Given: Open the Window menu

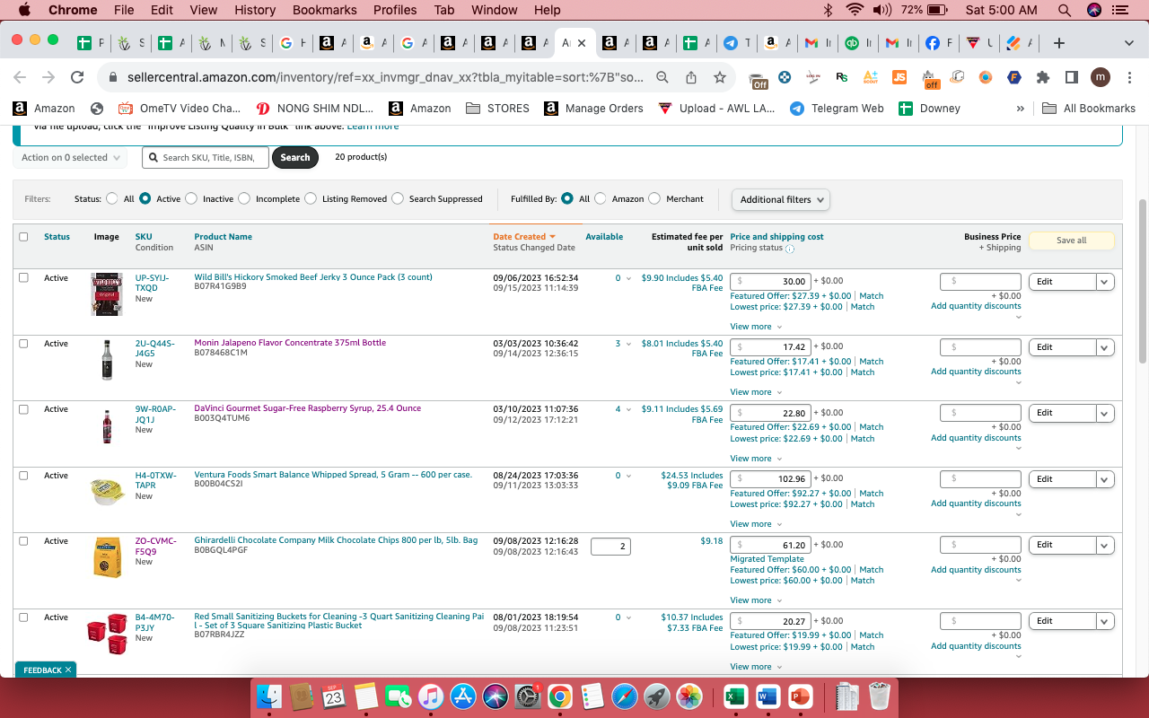Looking at the screenshot, I should 494,10.
